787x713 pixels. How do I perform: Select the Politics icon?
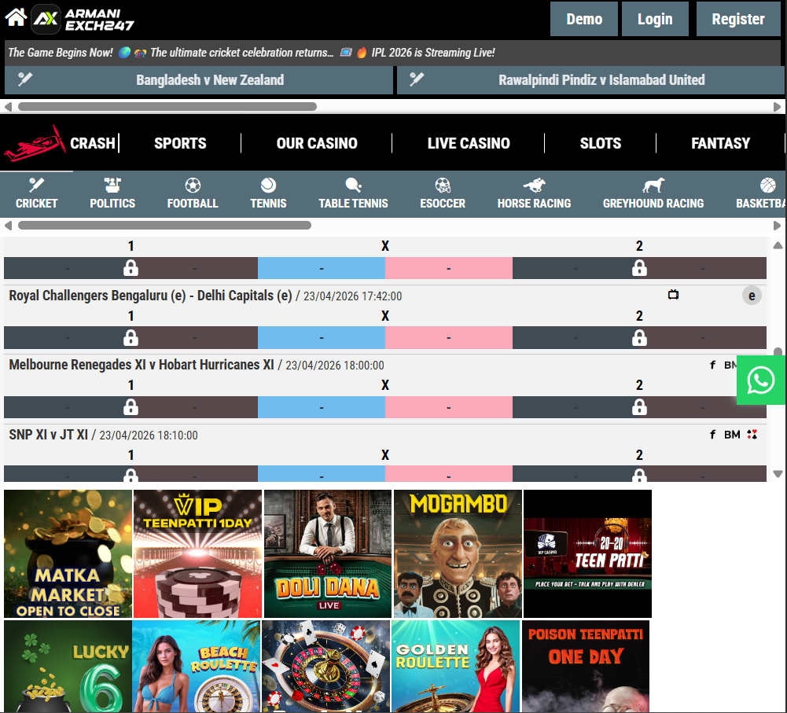coord(112,186)
